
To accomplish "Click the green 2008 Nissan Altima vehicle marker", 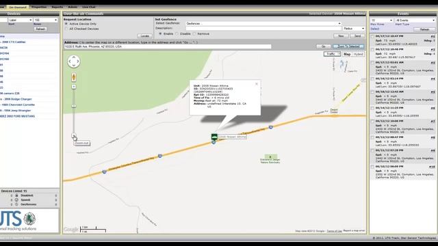I will [x=214, y=137].
